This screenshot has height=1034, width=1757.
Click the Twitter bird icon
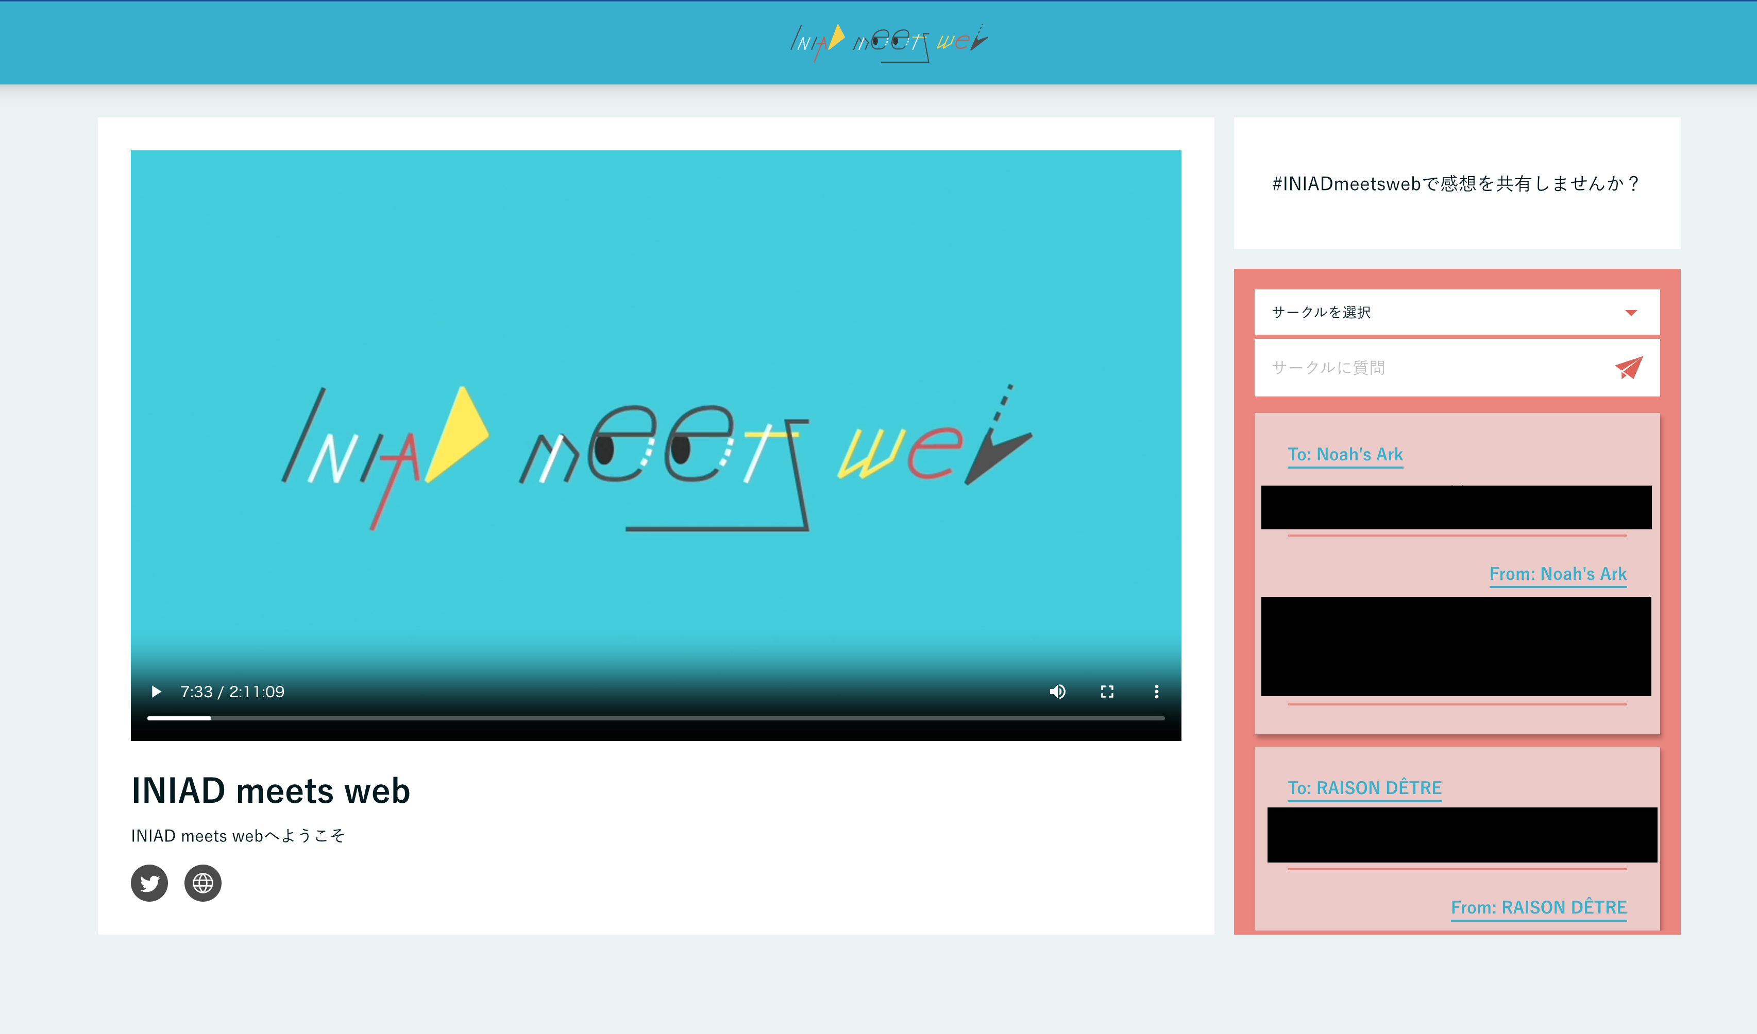[149, 883]
